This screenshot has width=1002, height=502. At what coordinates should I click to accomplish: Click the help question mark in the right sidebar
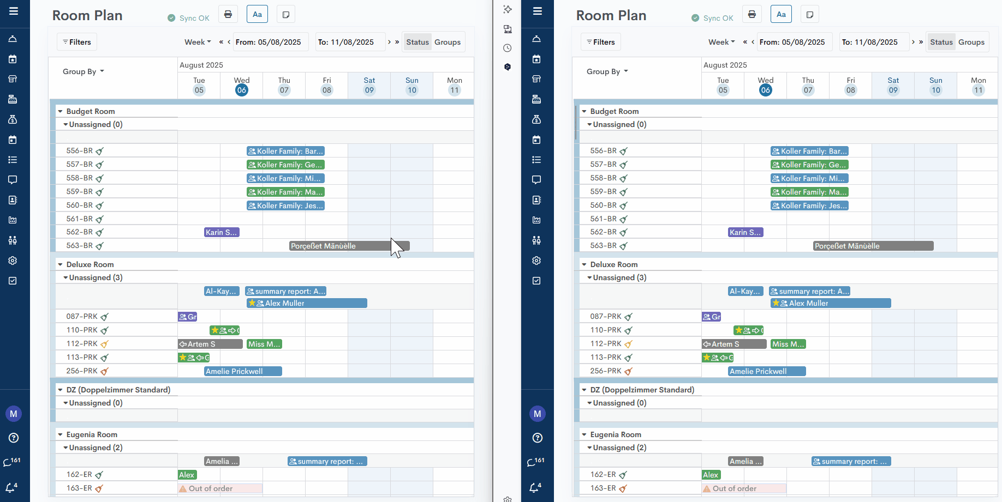point(537,438)
